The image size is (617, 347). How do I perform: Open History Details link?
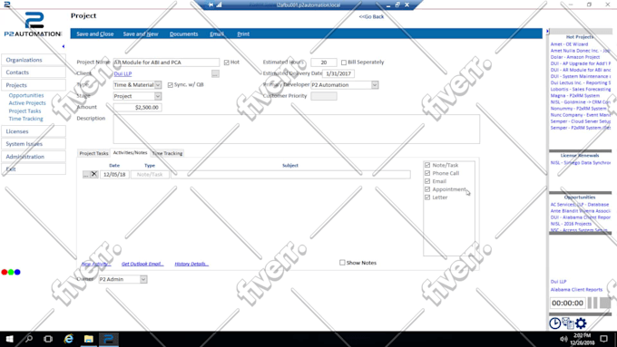click(191, 264)
